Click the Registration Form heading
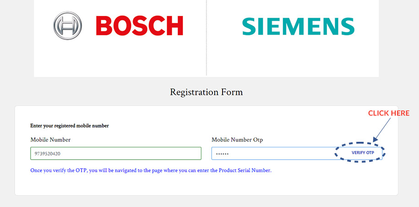Viewport: 419px width, 207px height. pyautogui.click(x=206, y=92)
